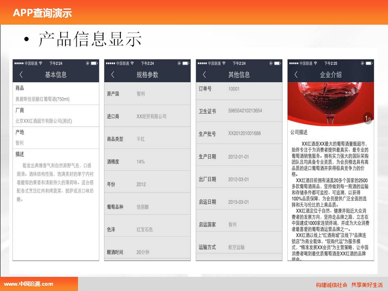Tap Wi-Fi icon on 其他信息 phone
This screenshot has height=291, width=388.
click(224, 63)
